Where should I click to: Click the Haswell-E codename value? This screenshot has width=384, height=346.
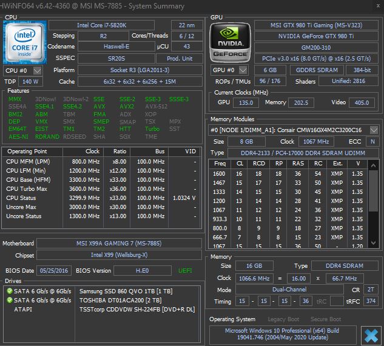tap(116, 47)
